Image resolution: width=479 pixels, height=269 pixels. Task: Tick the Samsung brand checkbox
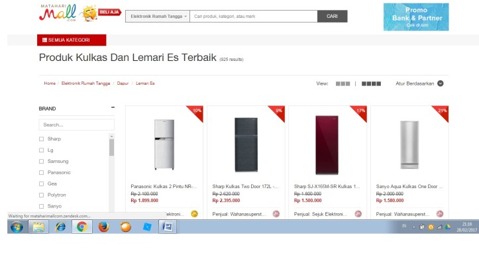pos(42,161)
